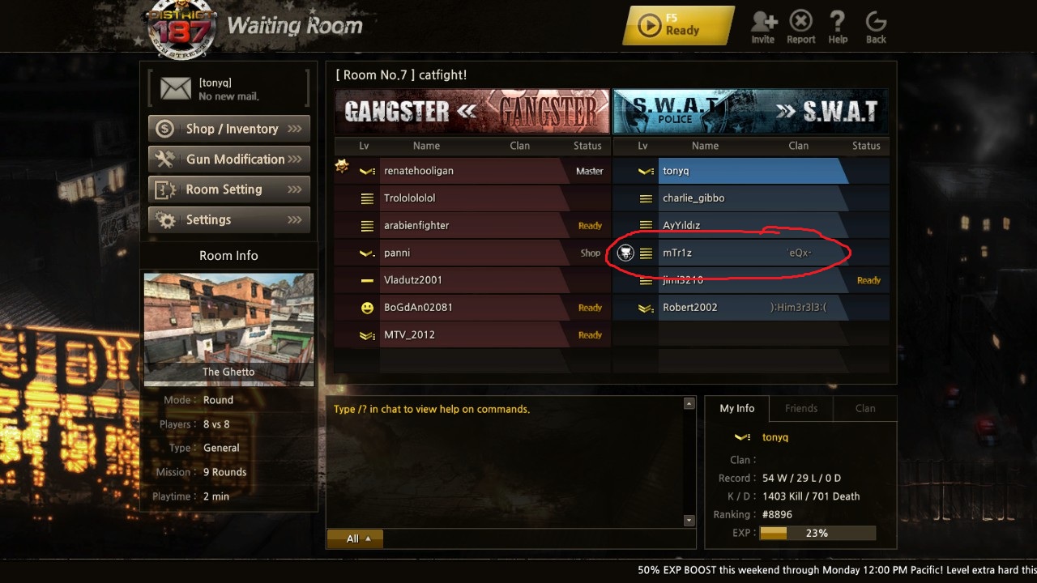Click The Ghetto map thumbnail

[228, 329]
